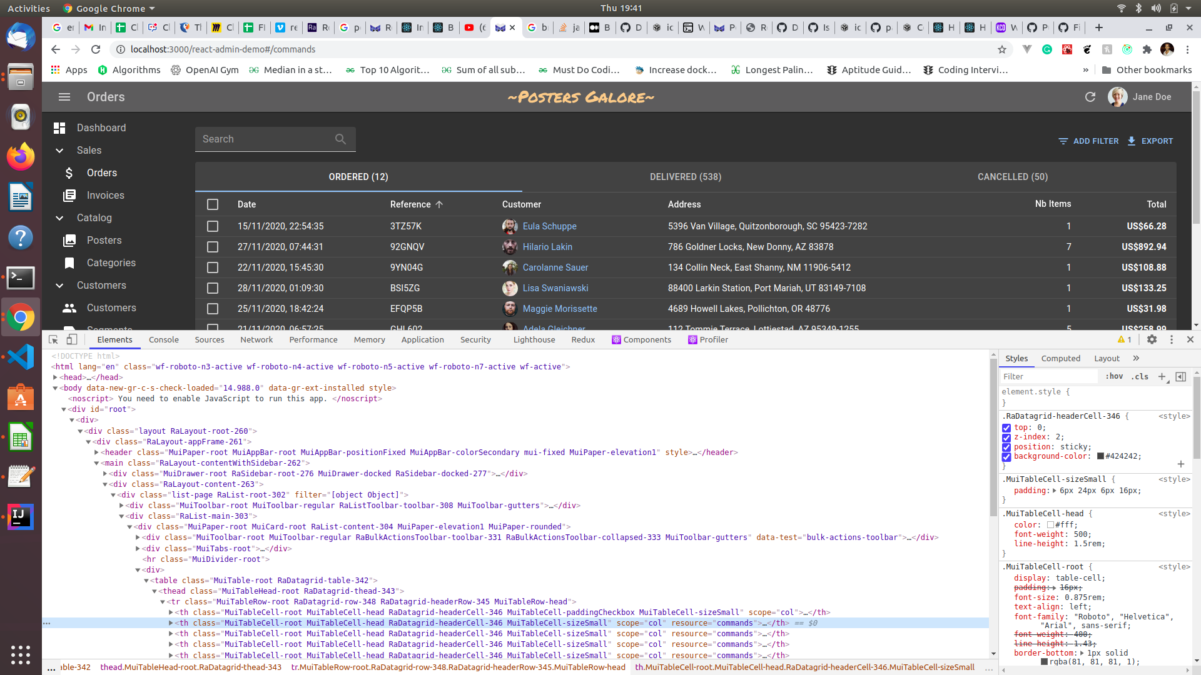Screen dimensions: 1201x675
Task: Open the Computed tab in DevTools
Action: click(x=1060, y=358)
